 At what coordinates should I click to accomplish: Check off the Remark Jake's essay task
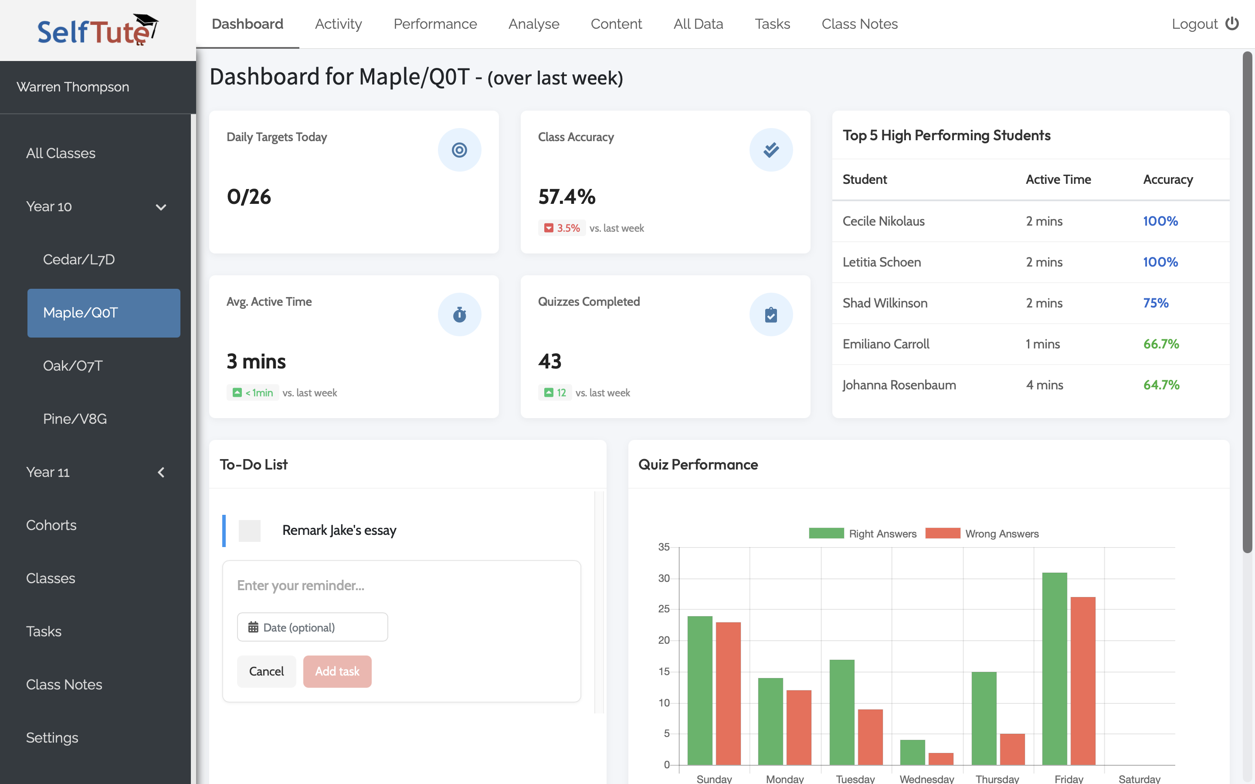tap(249, 531)
